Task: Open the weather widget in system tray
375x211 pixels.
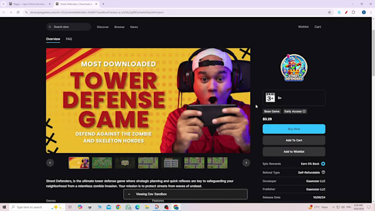Action: coord(318,207)
